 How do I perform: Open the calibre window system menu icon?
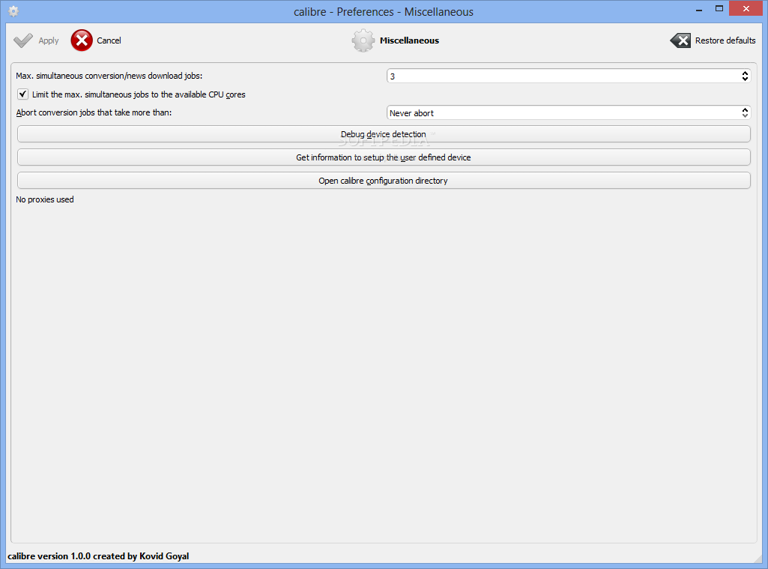(13, 11)
